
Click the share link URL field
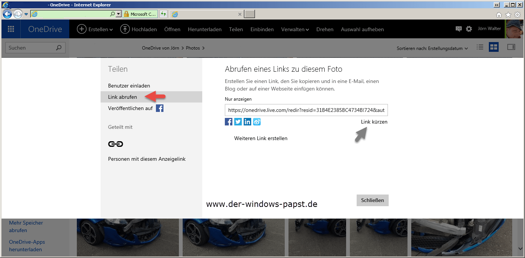(306, 110)
